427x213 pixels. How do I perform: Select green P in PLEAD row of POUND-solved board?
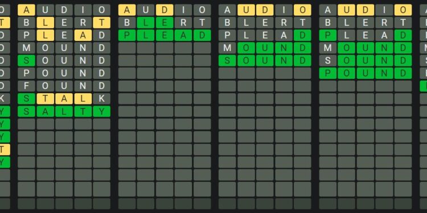[327, 36]
